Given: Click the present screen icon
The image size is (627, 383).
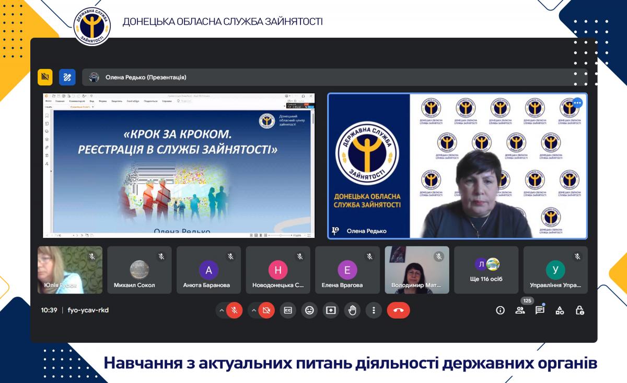Looking at the screenshot, I should tap(331, 310).
